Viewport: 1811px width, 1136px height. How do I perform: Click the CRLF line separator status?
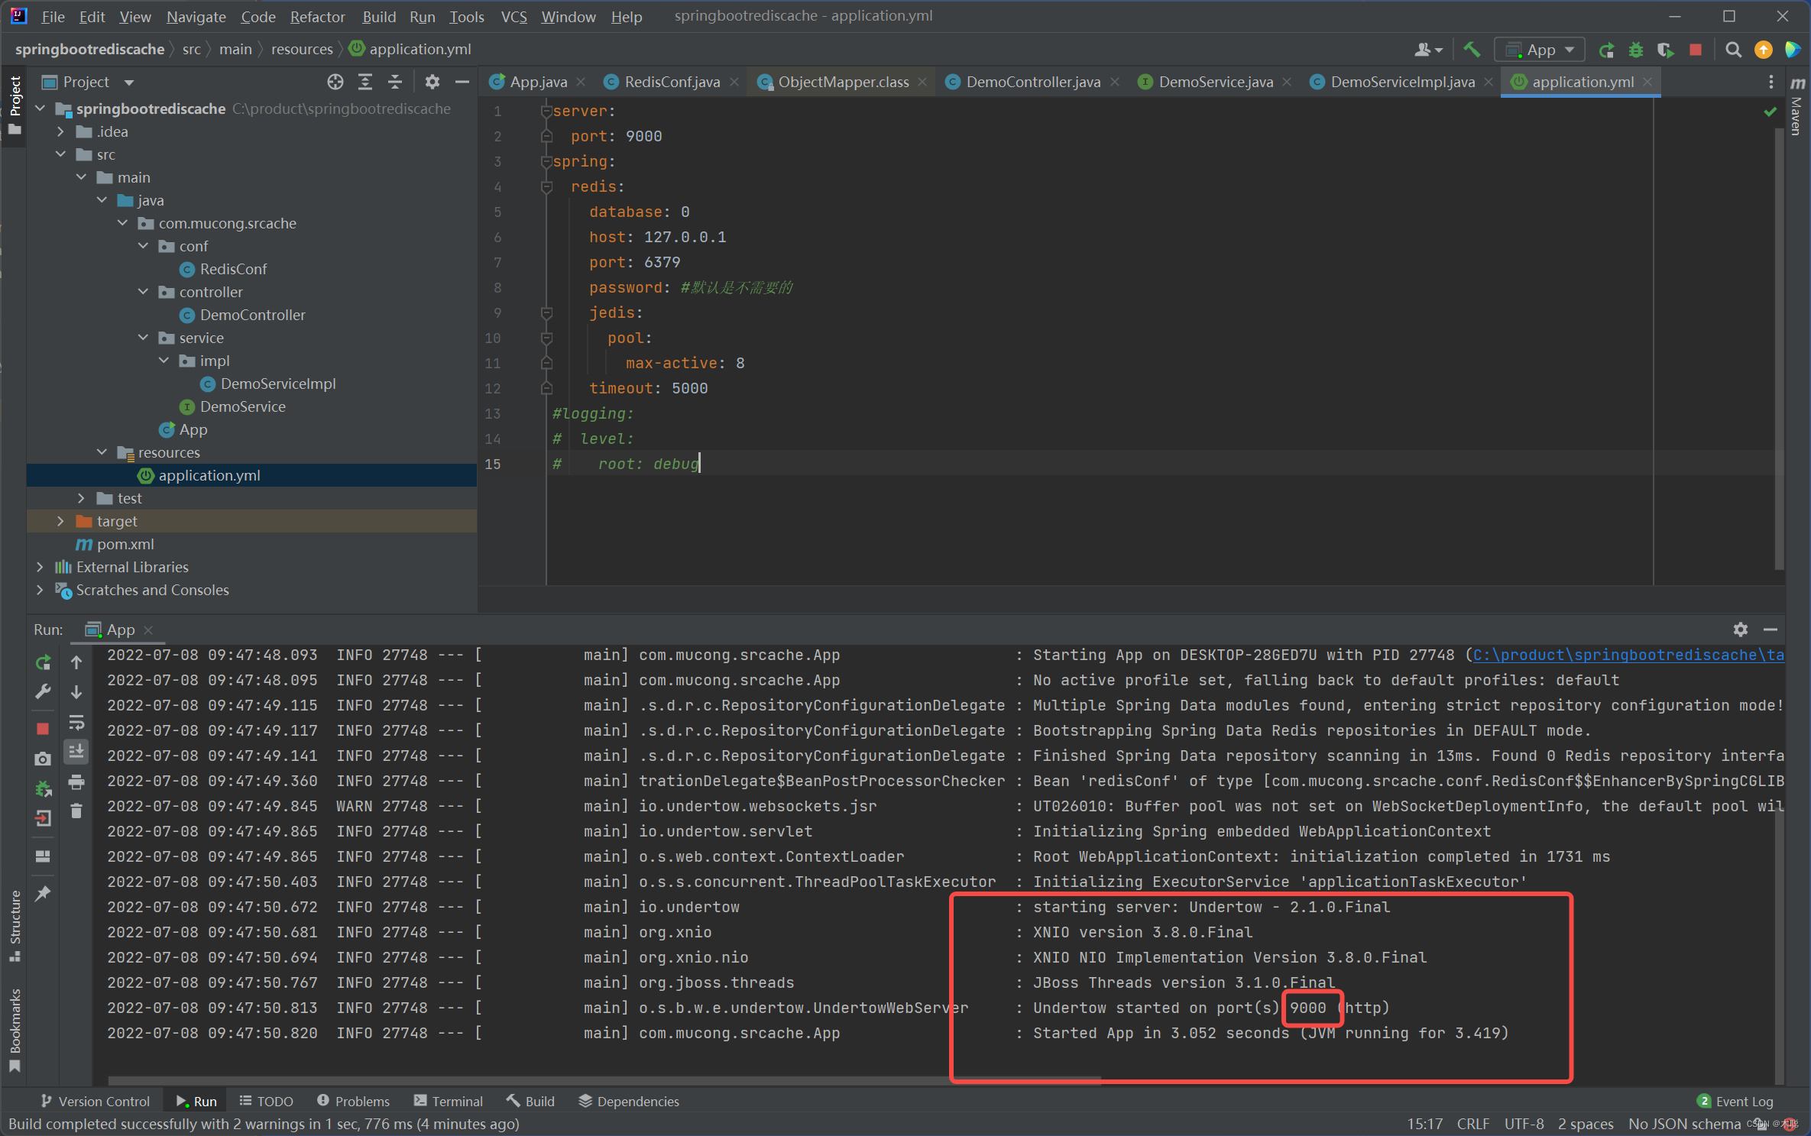click(1472, 1124)
